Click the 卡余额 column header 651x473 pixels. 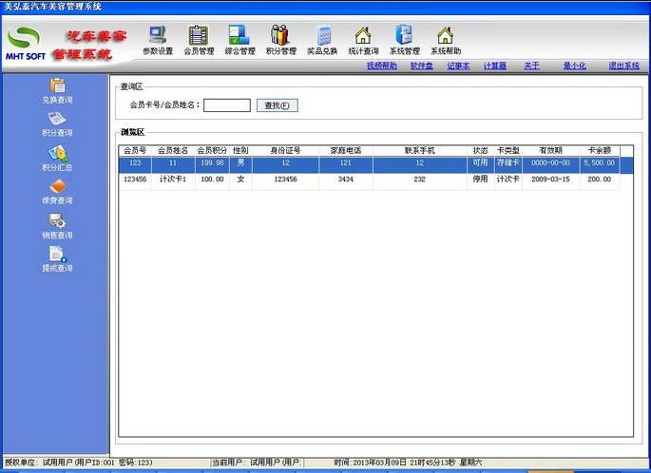click(600, 151)
